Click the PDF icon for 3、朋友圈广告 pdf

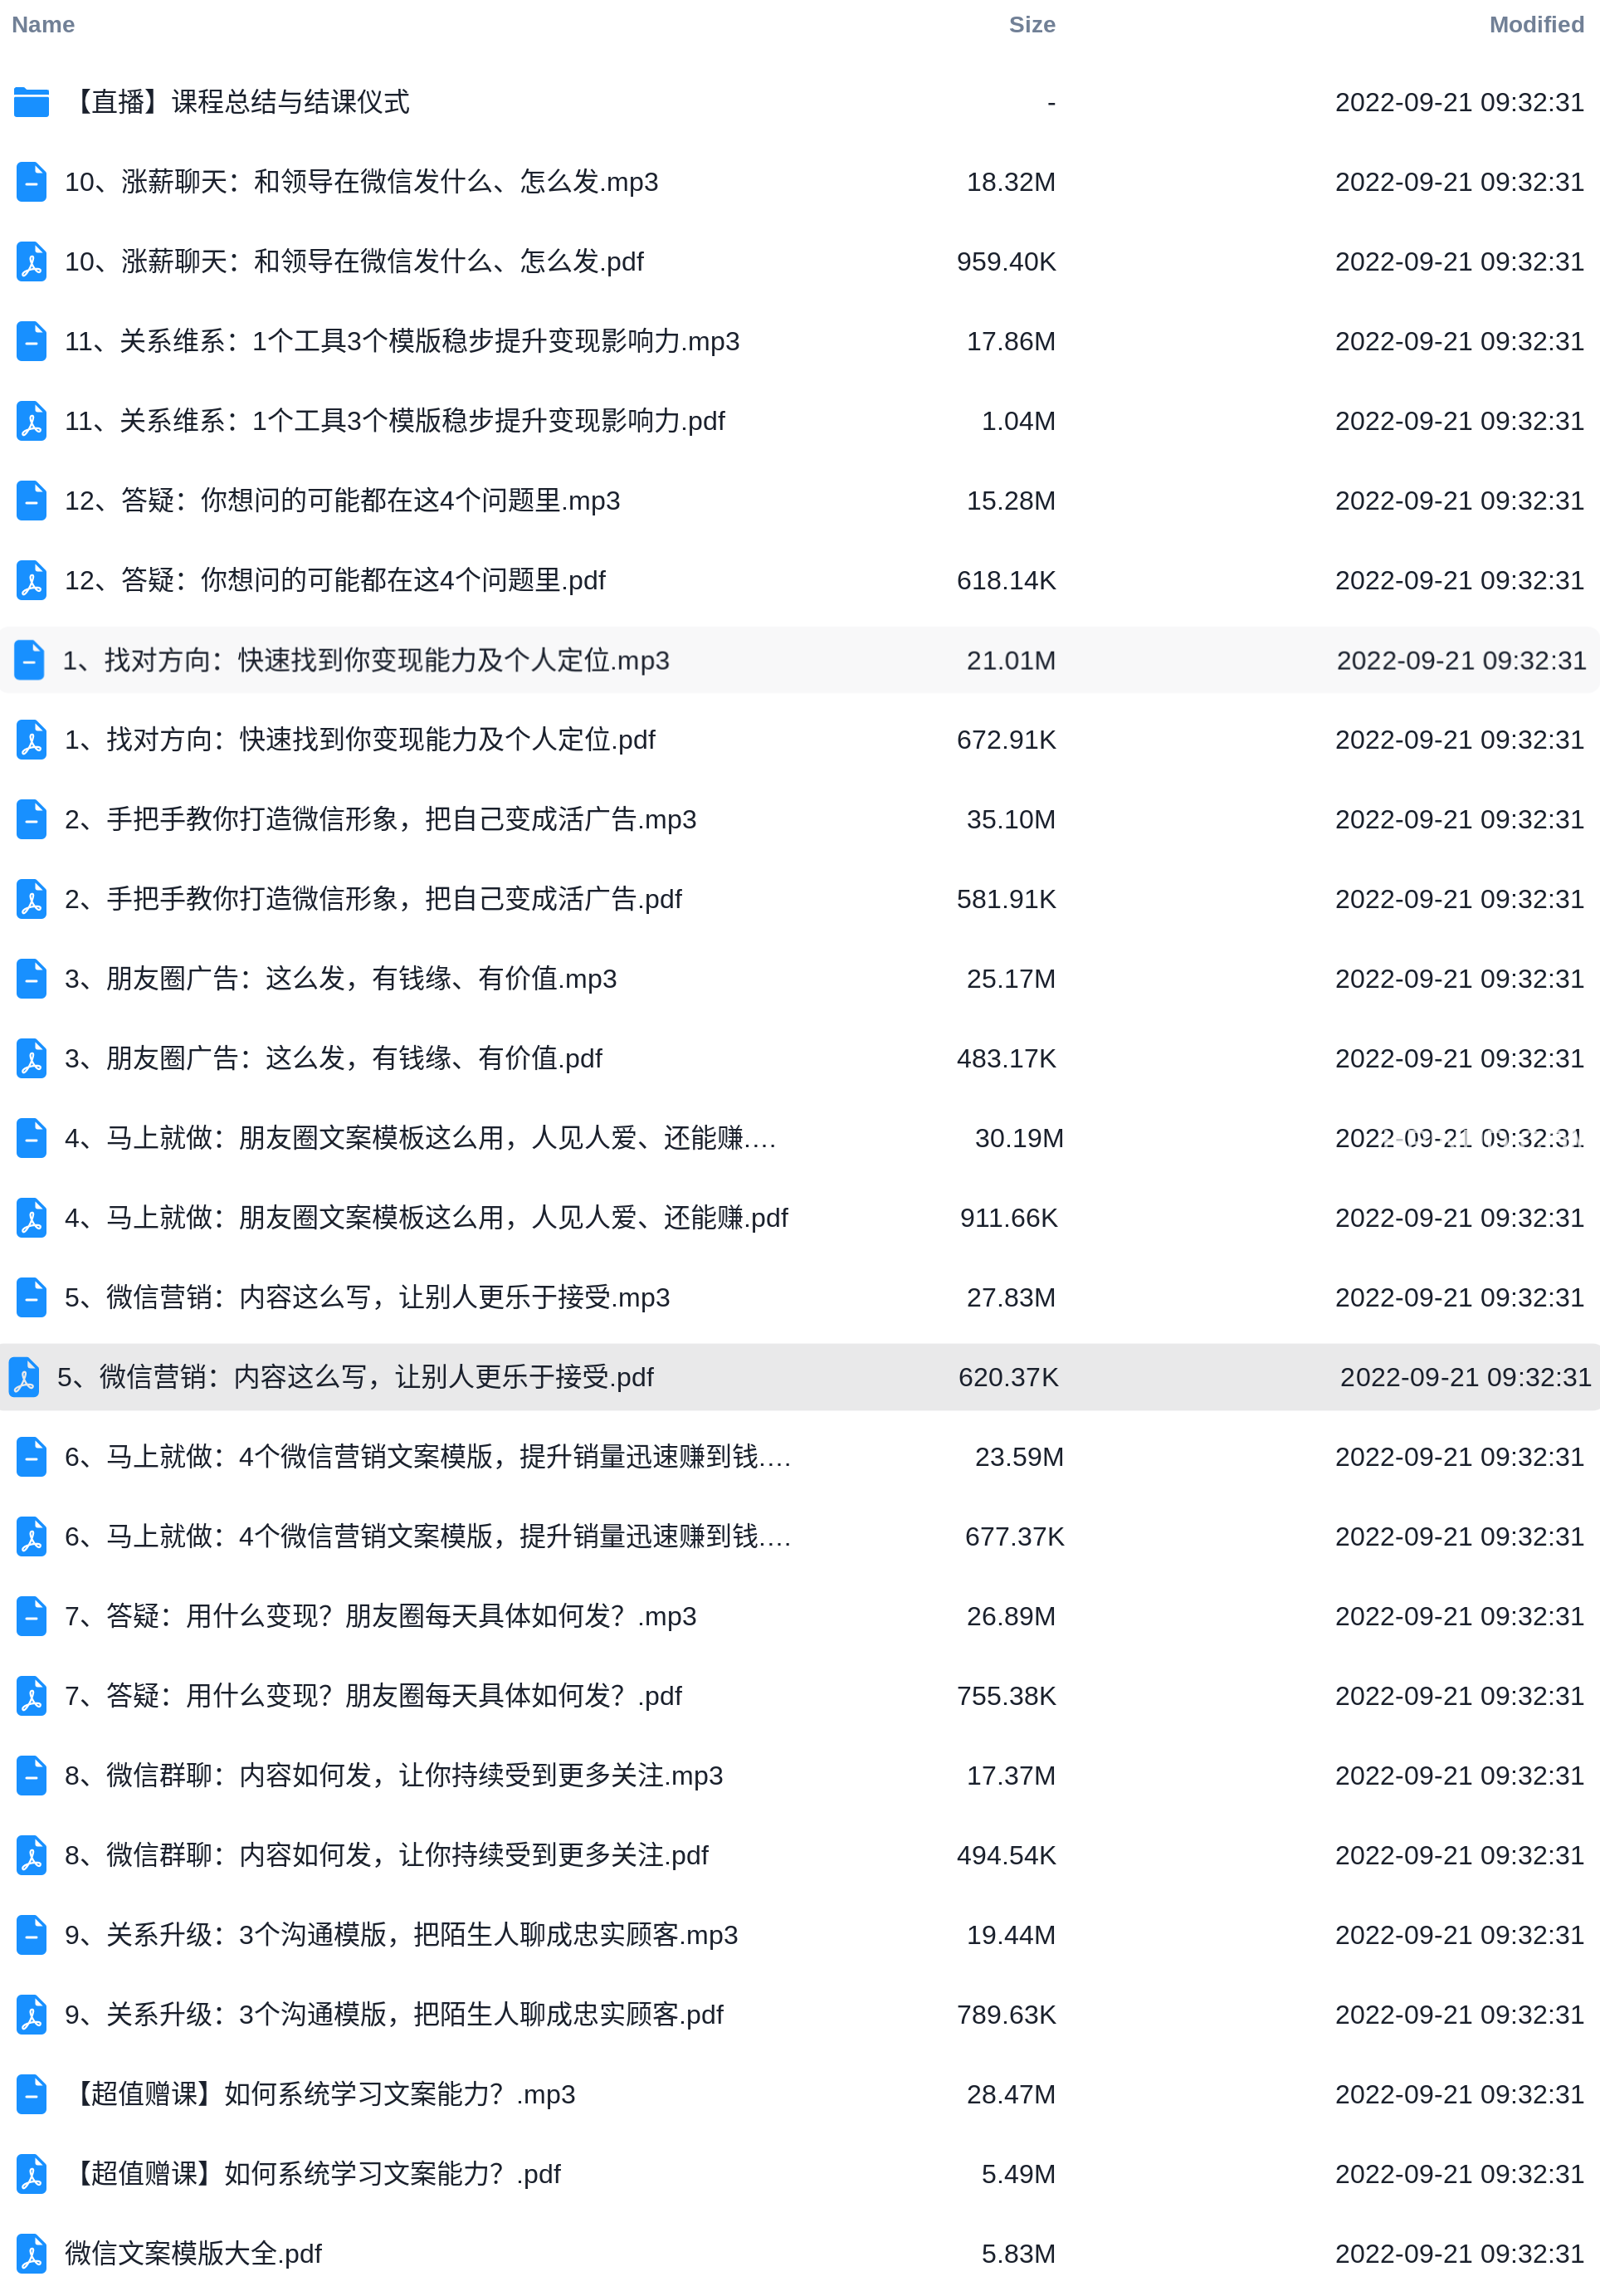[32, 1058]
